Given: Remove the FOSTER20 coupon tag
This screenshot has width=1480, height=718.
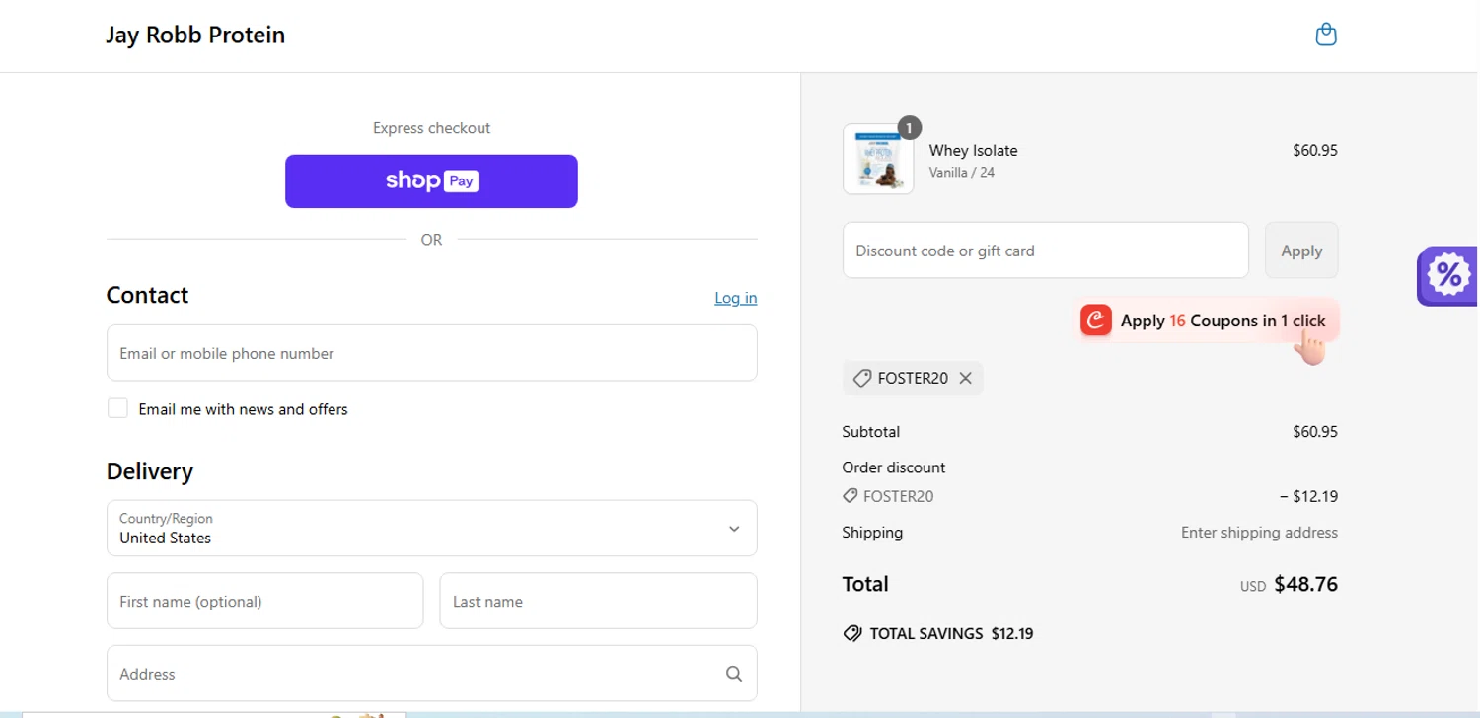Looking at the screenshot, I should coord(965,378).
